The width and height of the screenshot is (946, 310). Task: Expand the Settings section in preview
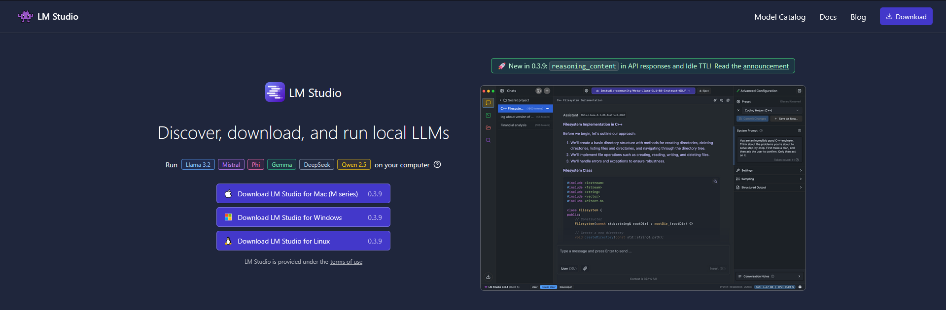pos(769,170)
